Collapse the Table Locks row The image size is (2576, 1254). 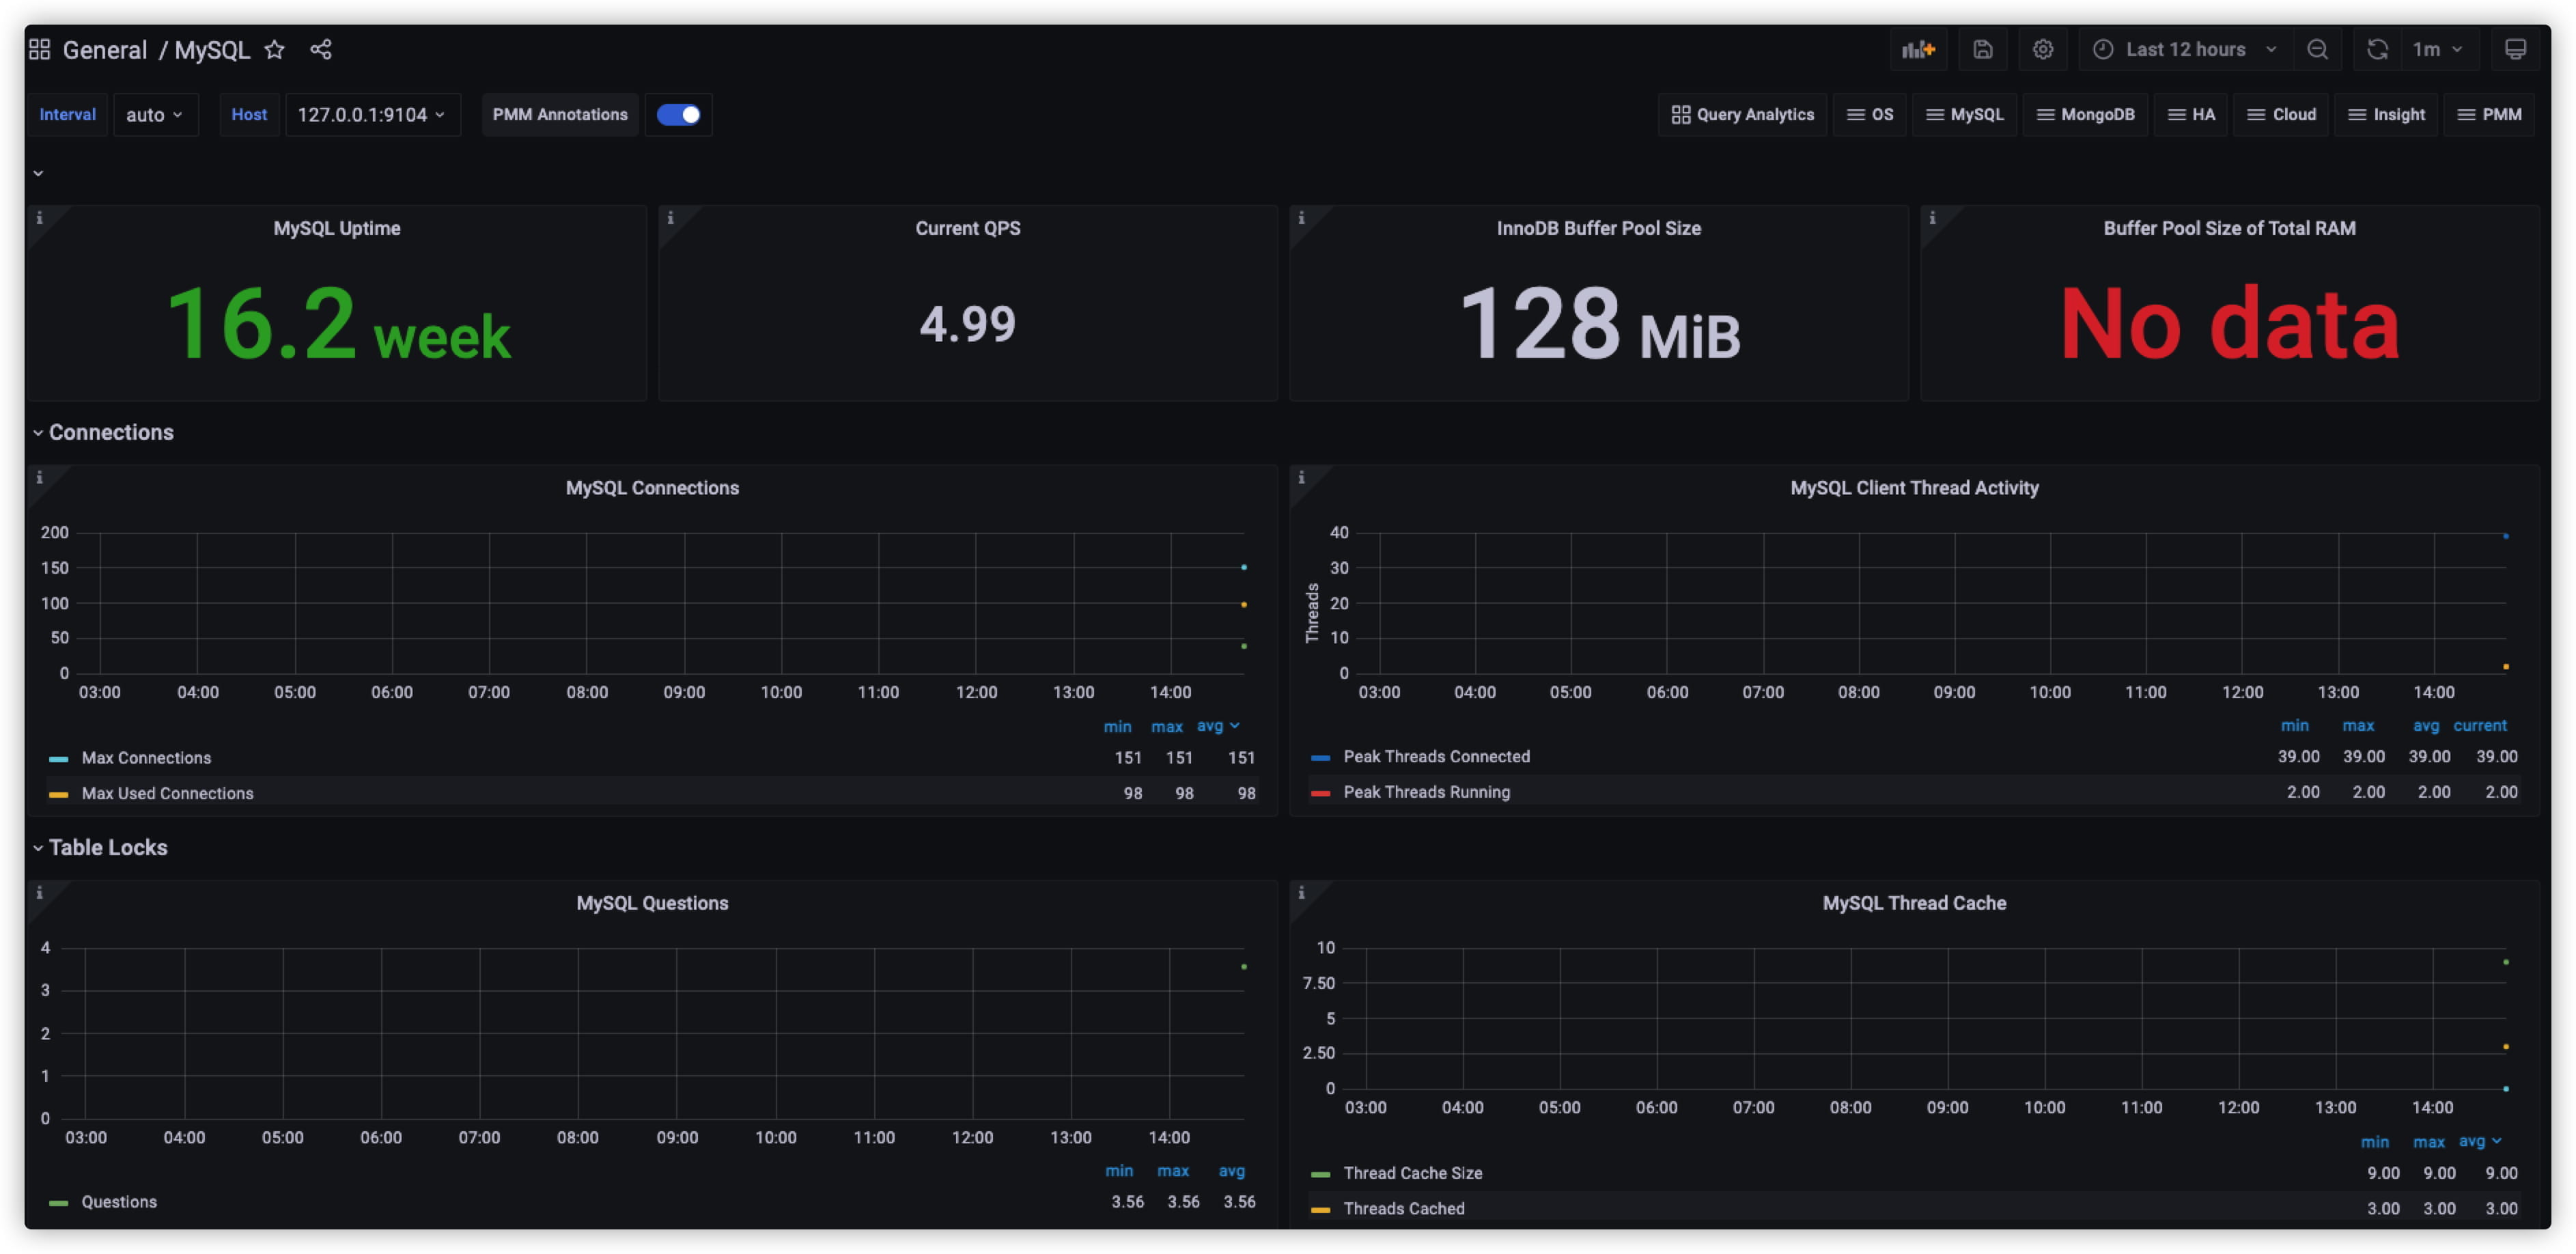tap(100, 847)
